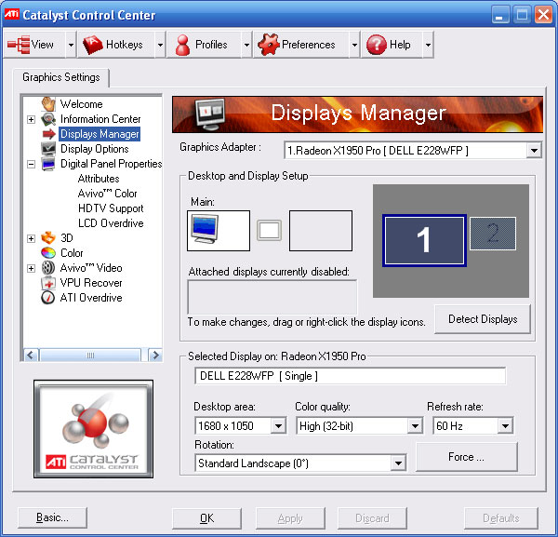
Task: Click the empty secondary display slot
Action: 321,231
